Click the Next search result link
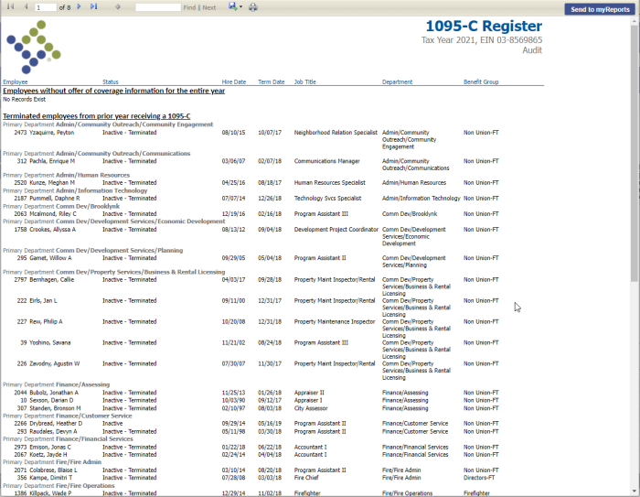640x497 pixels. (209, 7)
